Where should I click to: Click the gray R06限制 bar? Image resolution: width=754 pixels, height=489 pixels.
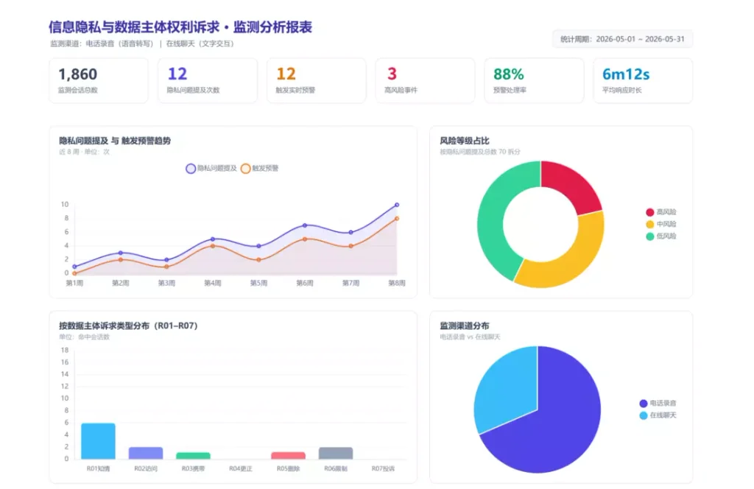click(336, 453)
